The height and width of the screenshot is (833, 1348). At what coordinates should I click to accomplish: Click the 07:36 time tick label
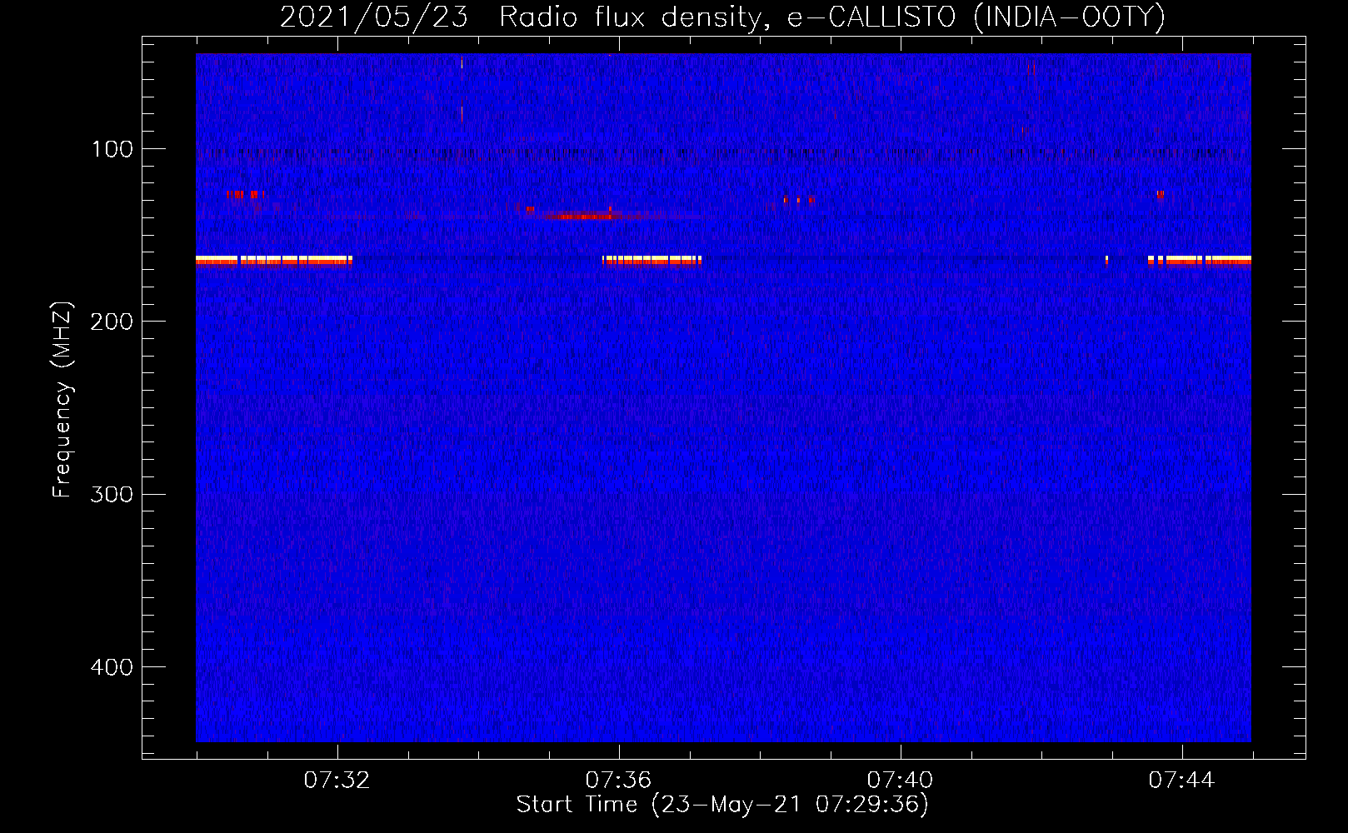pos(618,781)
